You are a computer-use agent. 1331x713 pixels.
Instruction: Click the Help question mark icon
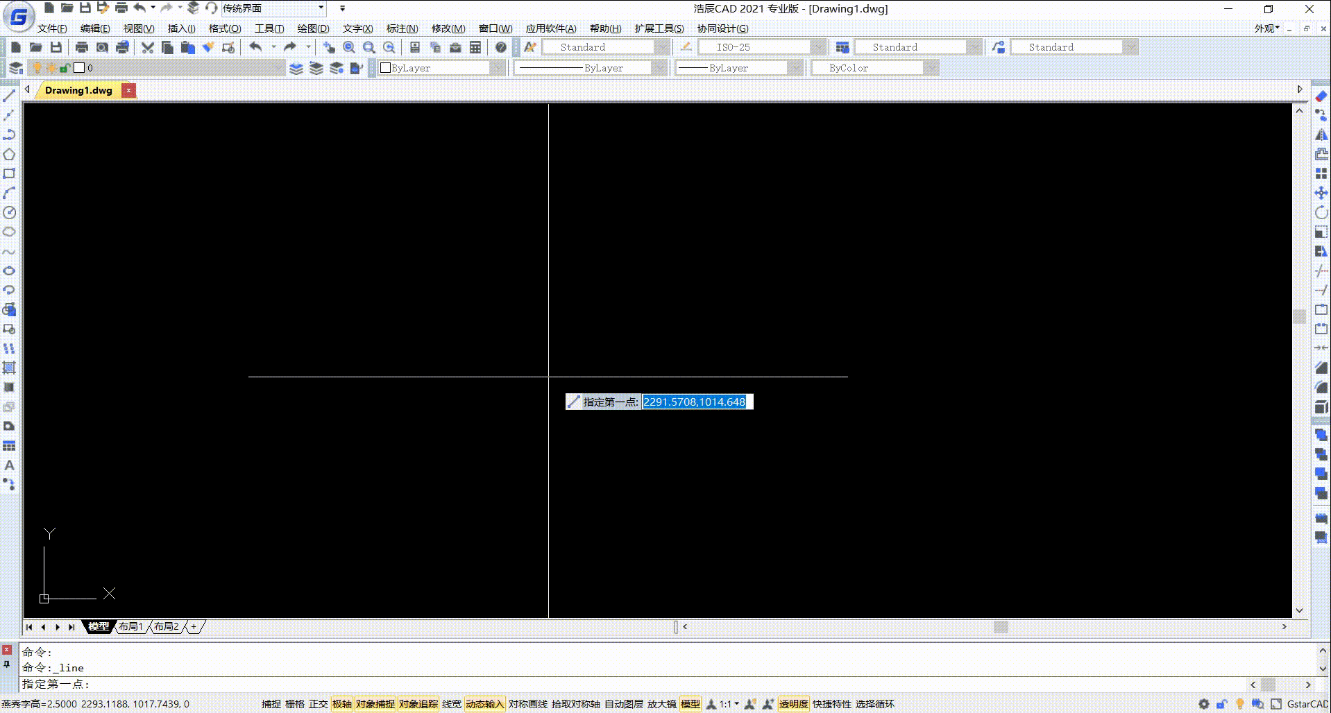point(501,47)
